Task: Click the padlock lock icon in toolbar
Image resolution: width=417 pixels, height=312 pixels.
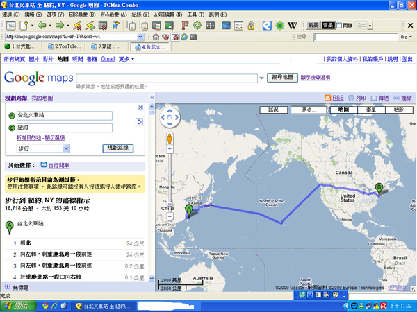Action: (251, 26)
